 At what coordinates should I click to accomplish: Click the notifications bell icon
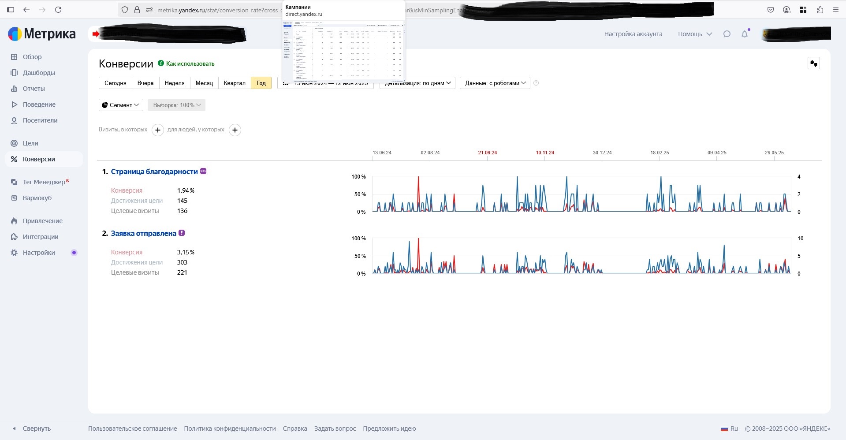745,34
